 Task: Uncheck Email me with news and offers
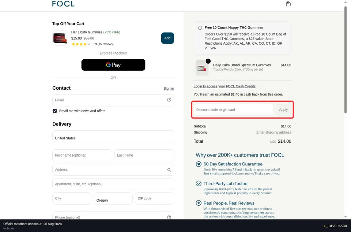55,111
